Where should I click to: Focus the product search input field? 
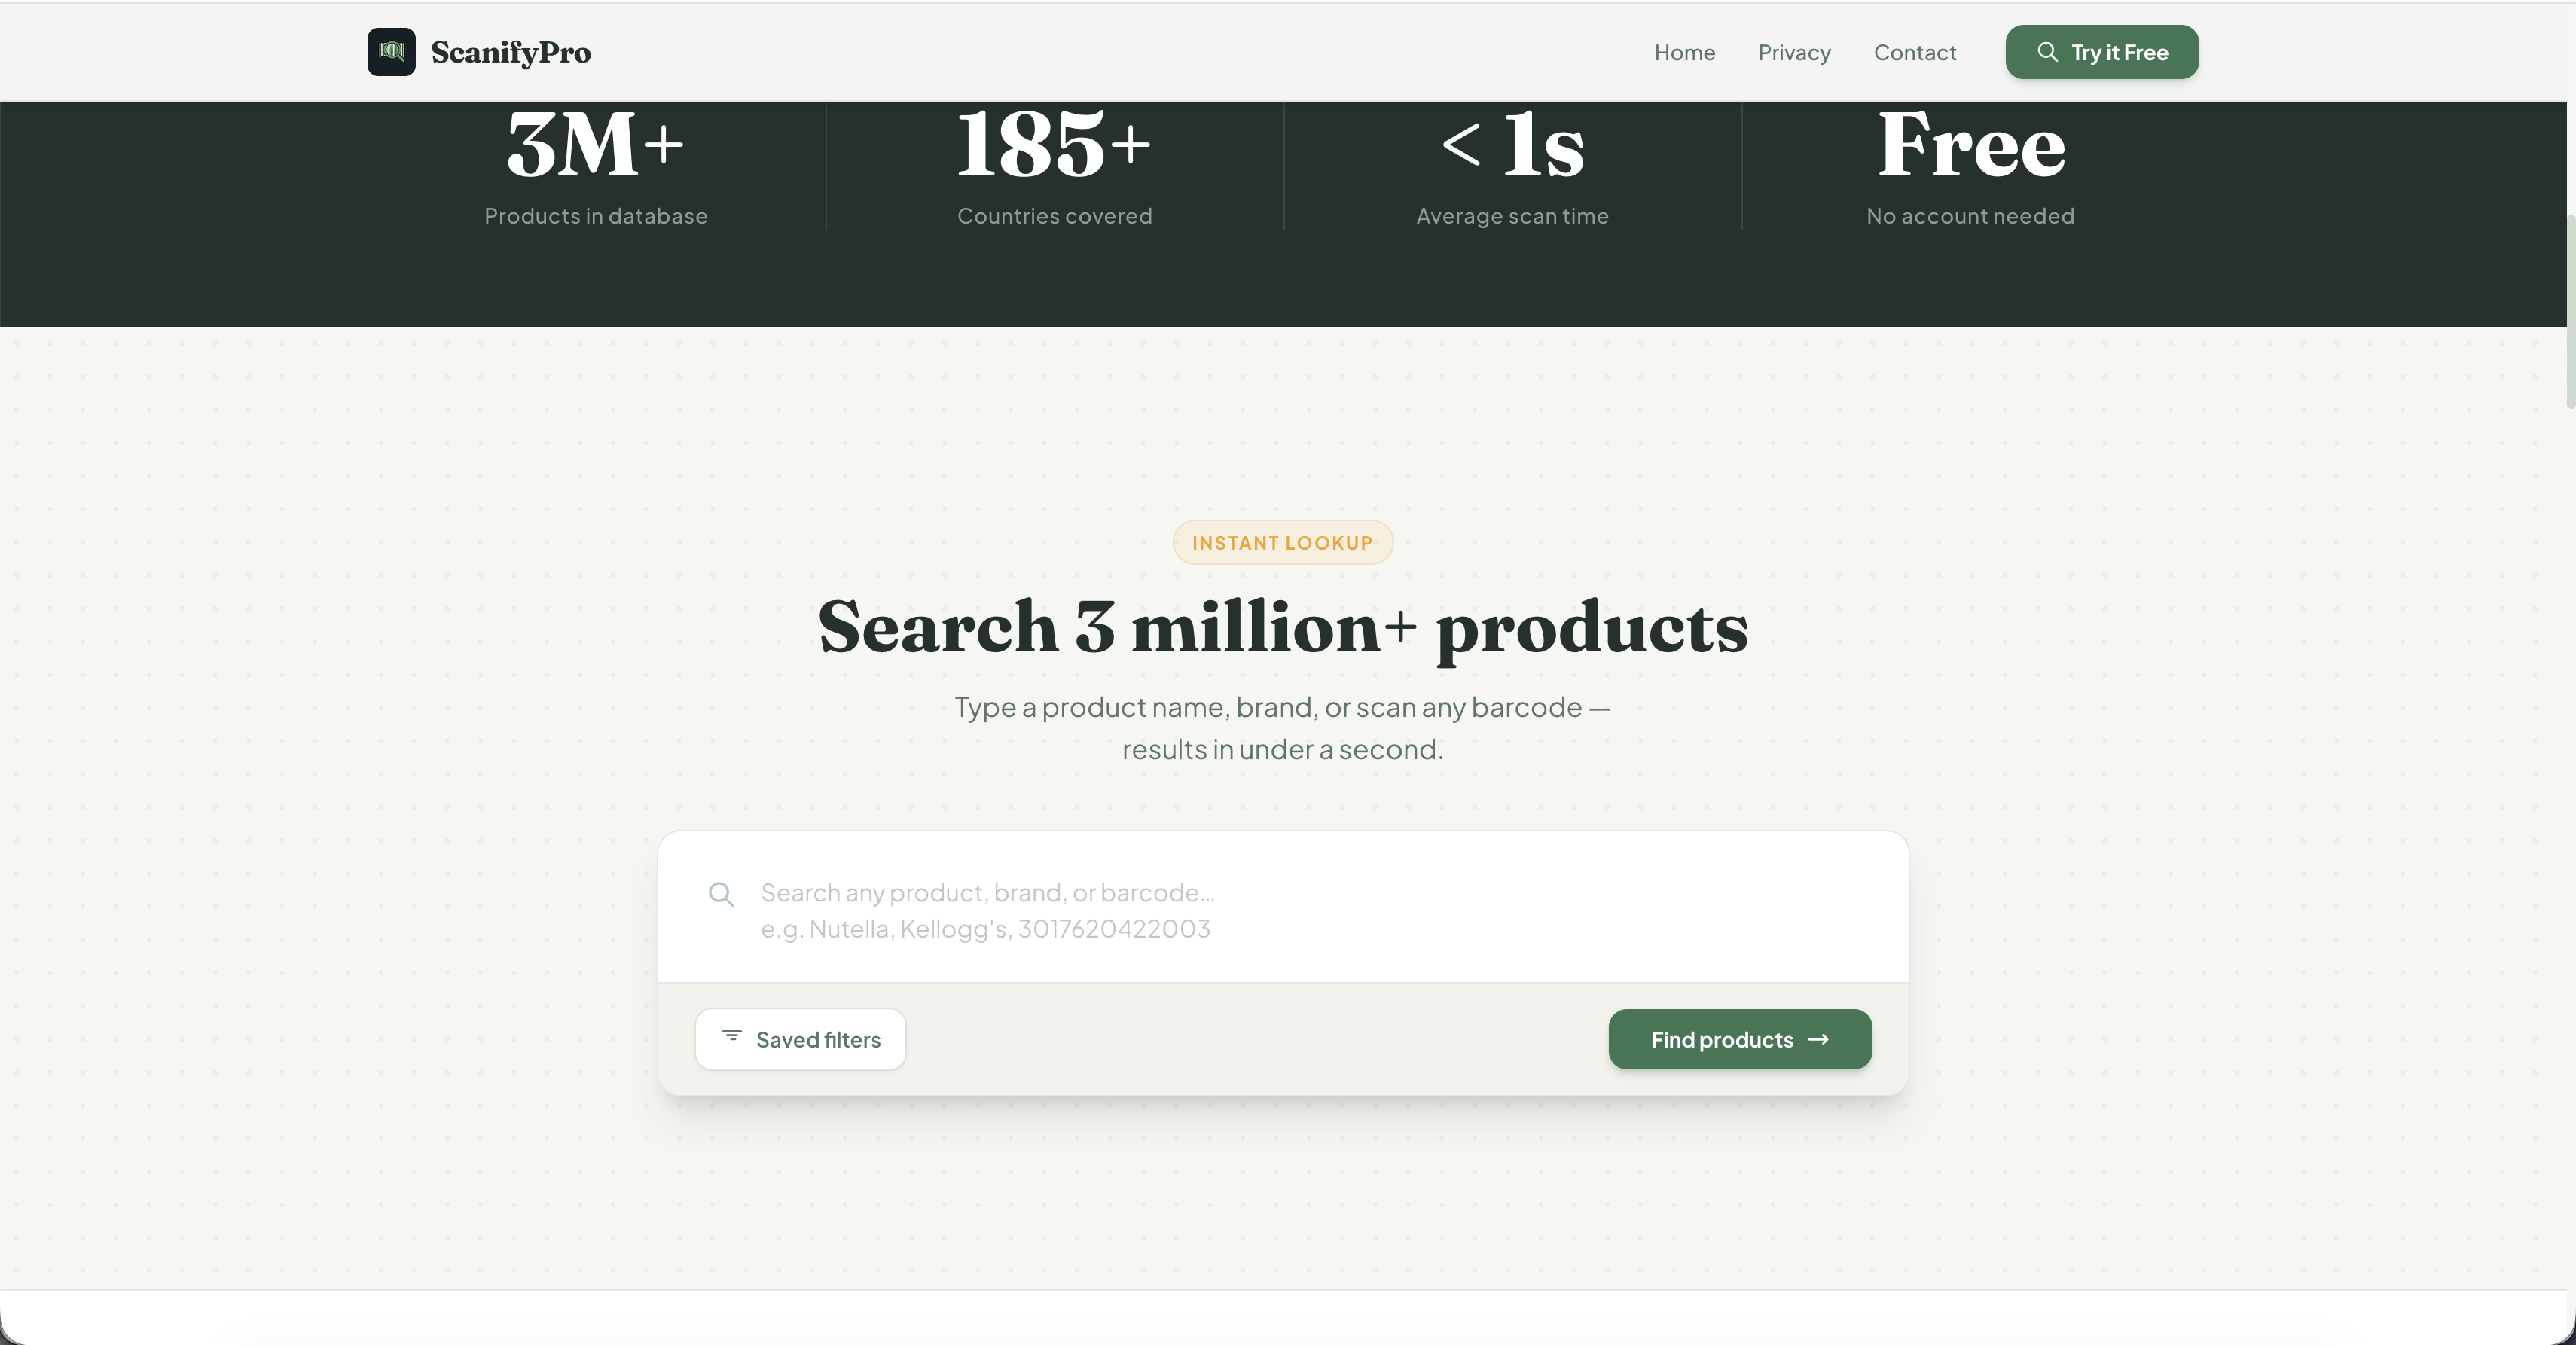pos(1300,908)
